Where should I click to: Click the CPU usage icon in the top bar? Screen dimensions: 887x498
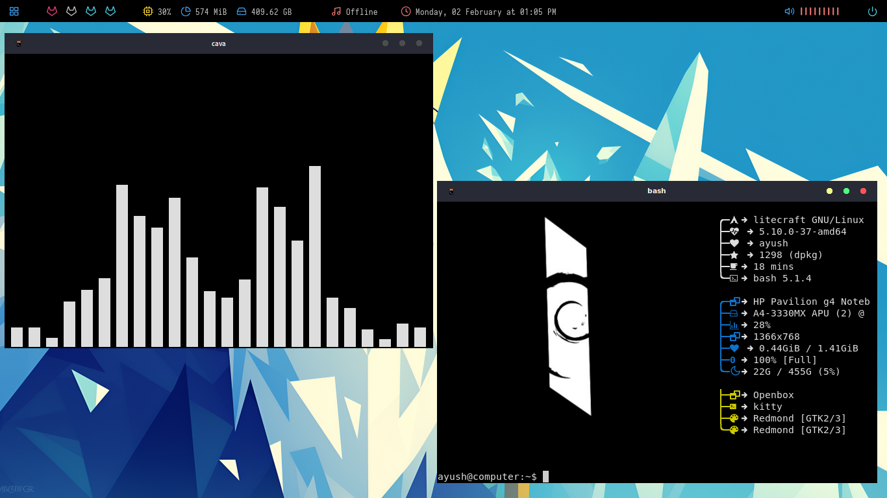149,11
